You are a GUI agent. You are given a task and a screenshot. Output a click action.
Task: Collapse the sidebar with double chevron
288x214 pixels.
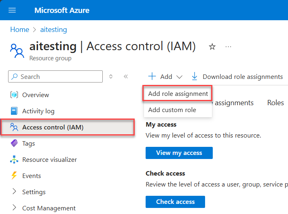coord(126,76)
